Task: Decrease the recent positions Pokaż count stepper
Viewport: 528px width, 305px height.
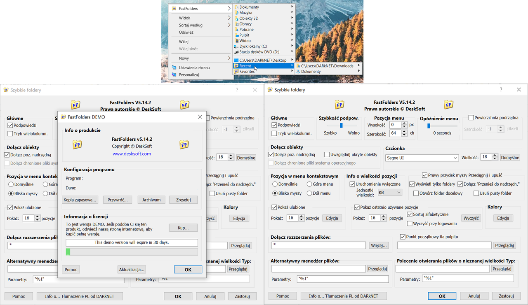Action: tap(384, 220)
